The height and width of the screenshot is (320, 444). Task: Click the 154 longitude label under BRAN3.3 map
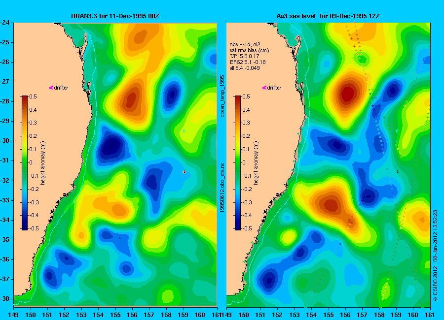tap(98, 315)
